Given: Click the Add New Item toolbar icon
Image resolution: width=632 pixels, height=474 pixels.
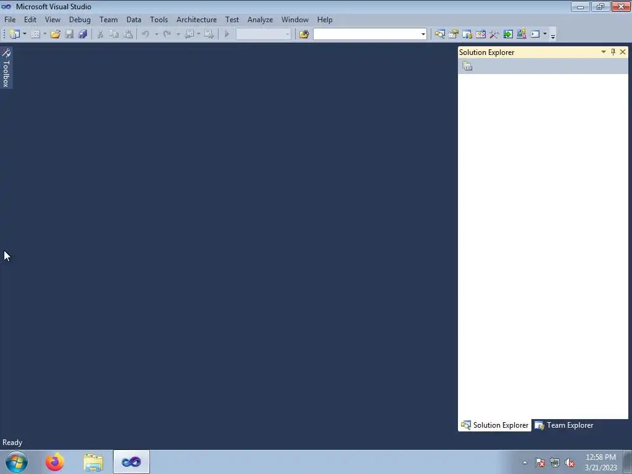Looking at the screenshot, I should (x=35, y=35).
